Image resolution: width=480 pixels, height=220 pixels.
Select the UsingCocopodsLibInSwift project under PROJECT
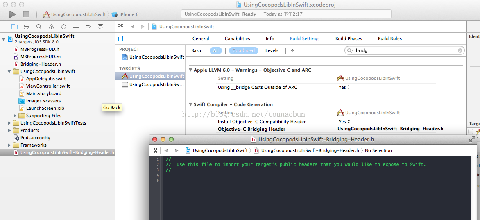pos(157,57)
